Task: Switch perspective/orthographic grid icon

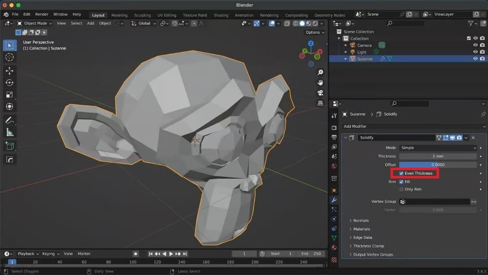Action: [x=320, y=103]
